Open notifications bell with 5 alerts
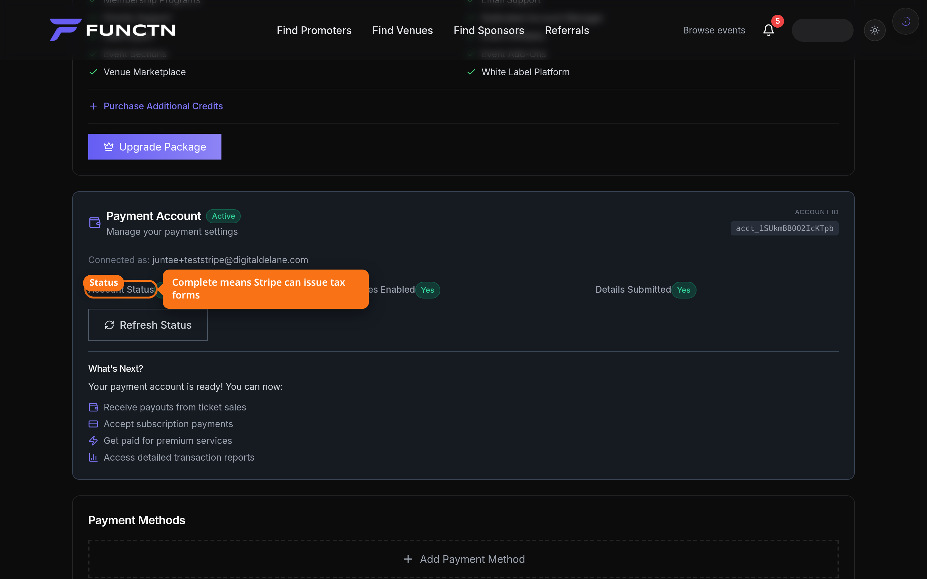927x579 pixels. (x=768, y=30)
